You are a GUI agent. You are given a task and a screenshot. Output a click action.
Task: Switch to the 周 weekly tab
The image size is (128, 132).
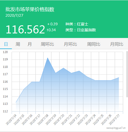point(18,44)
